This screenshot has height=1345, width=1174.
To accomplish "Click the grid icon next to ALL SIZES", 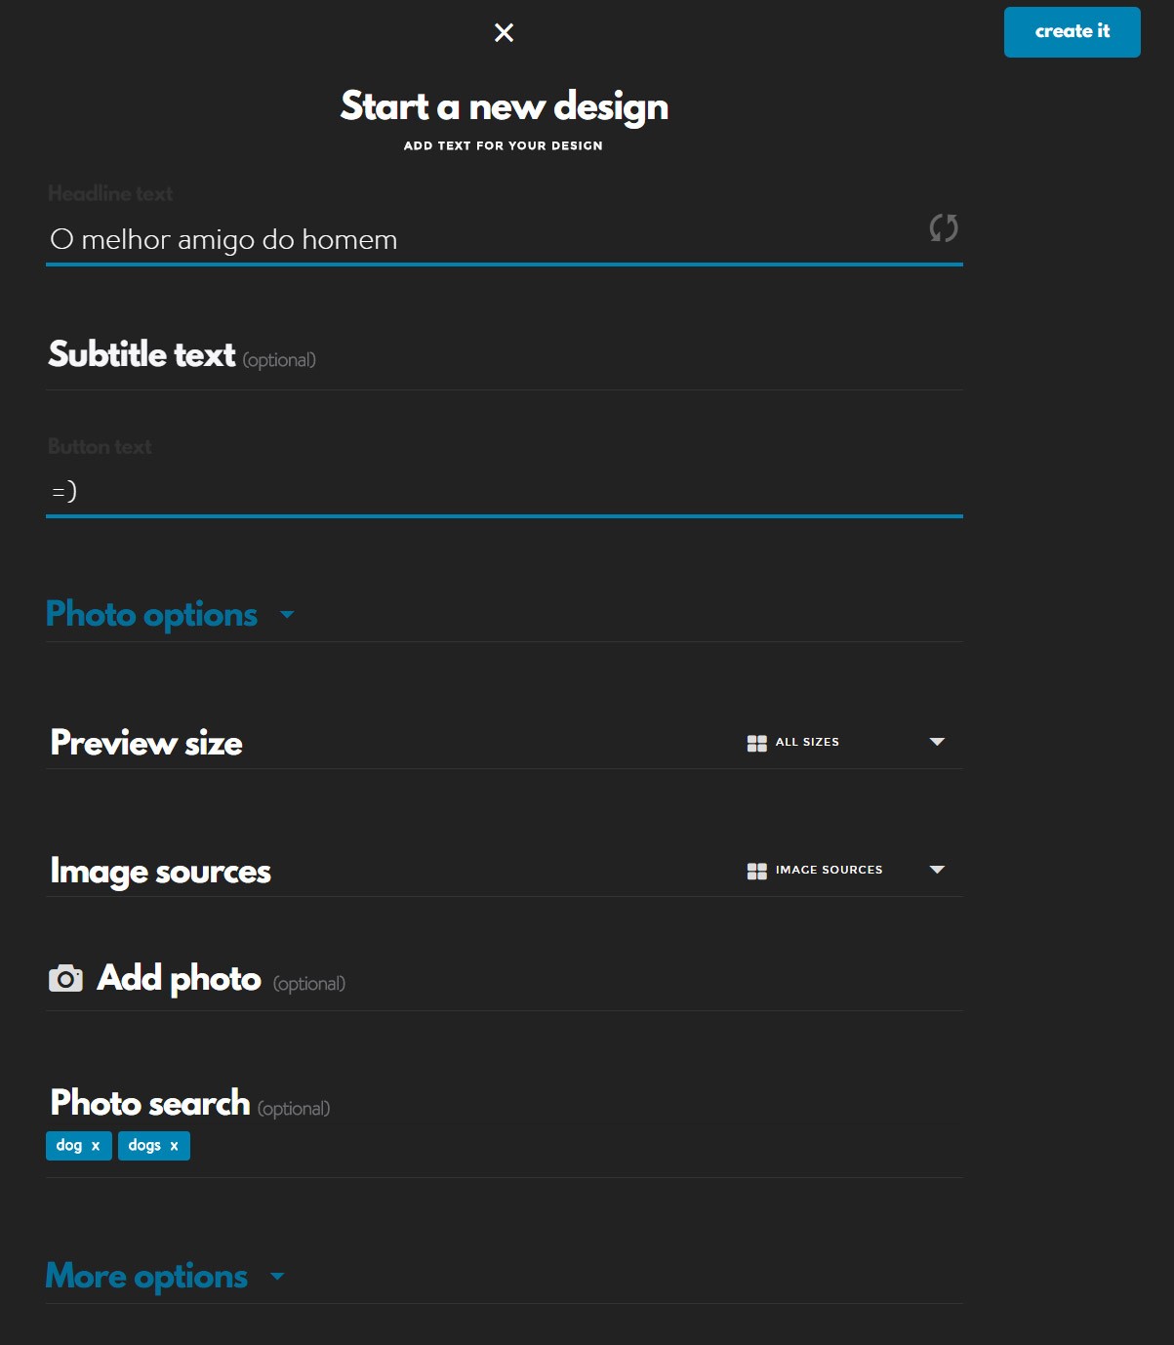I will [x=757, y=743].
